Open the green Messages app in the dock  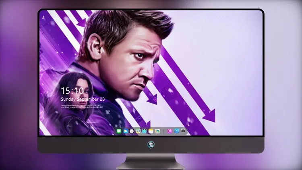pos(119,131)
